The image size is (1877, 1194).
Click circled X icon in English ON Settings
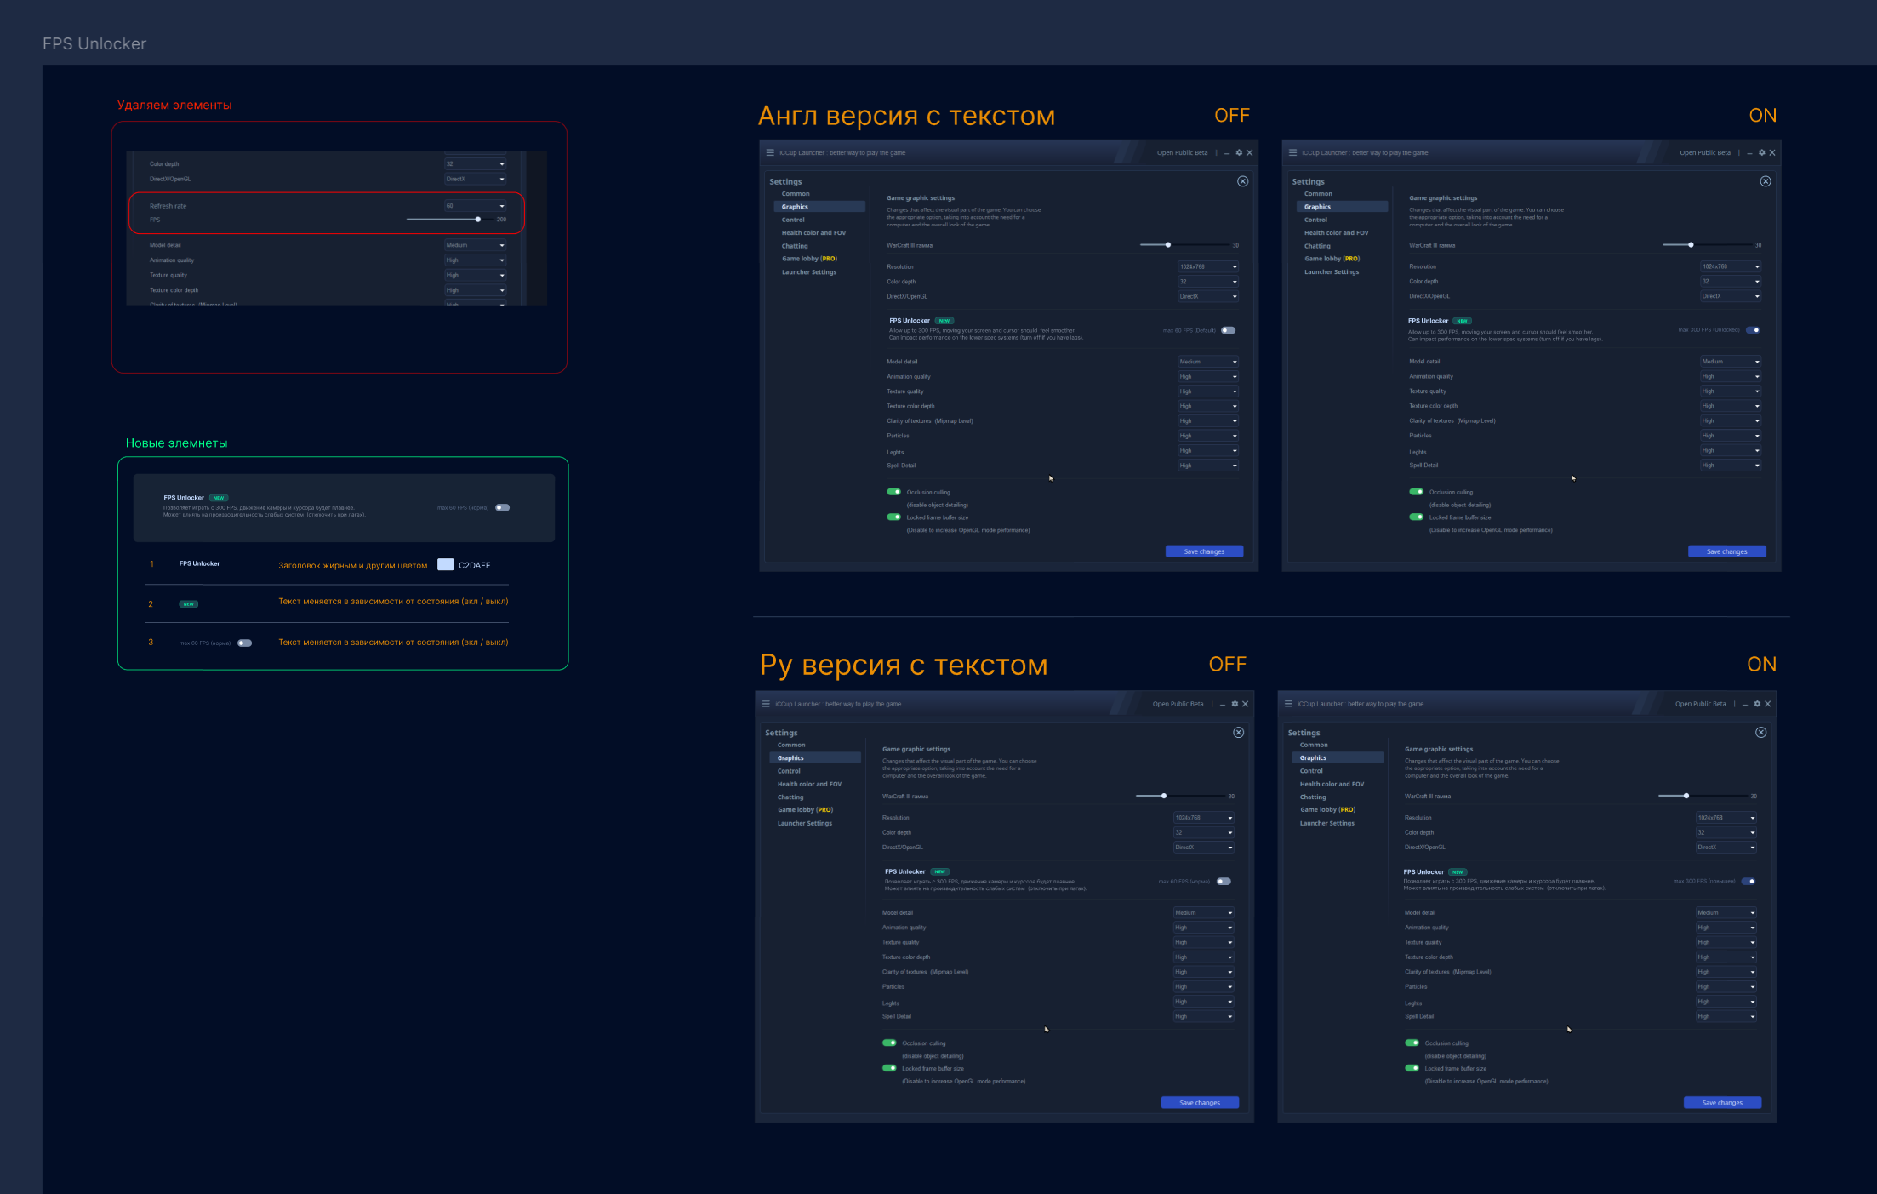[1765, 181]
